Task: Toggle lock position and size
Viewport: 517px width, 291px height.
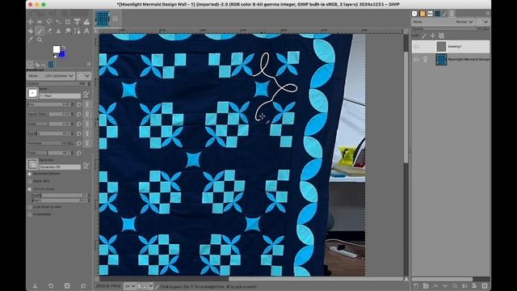Action: point(433,36)
